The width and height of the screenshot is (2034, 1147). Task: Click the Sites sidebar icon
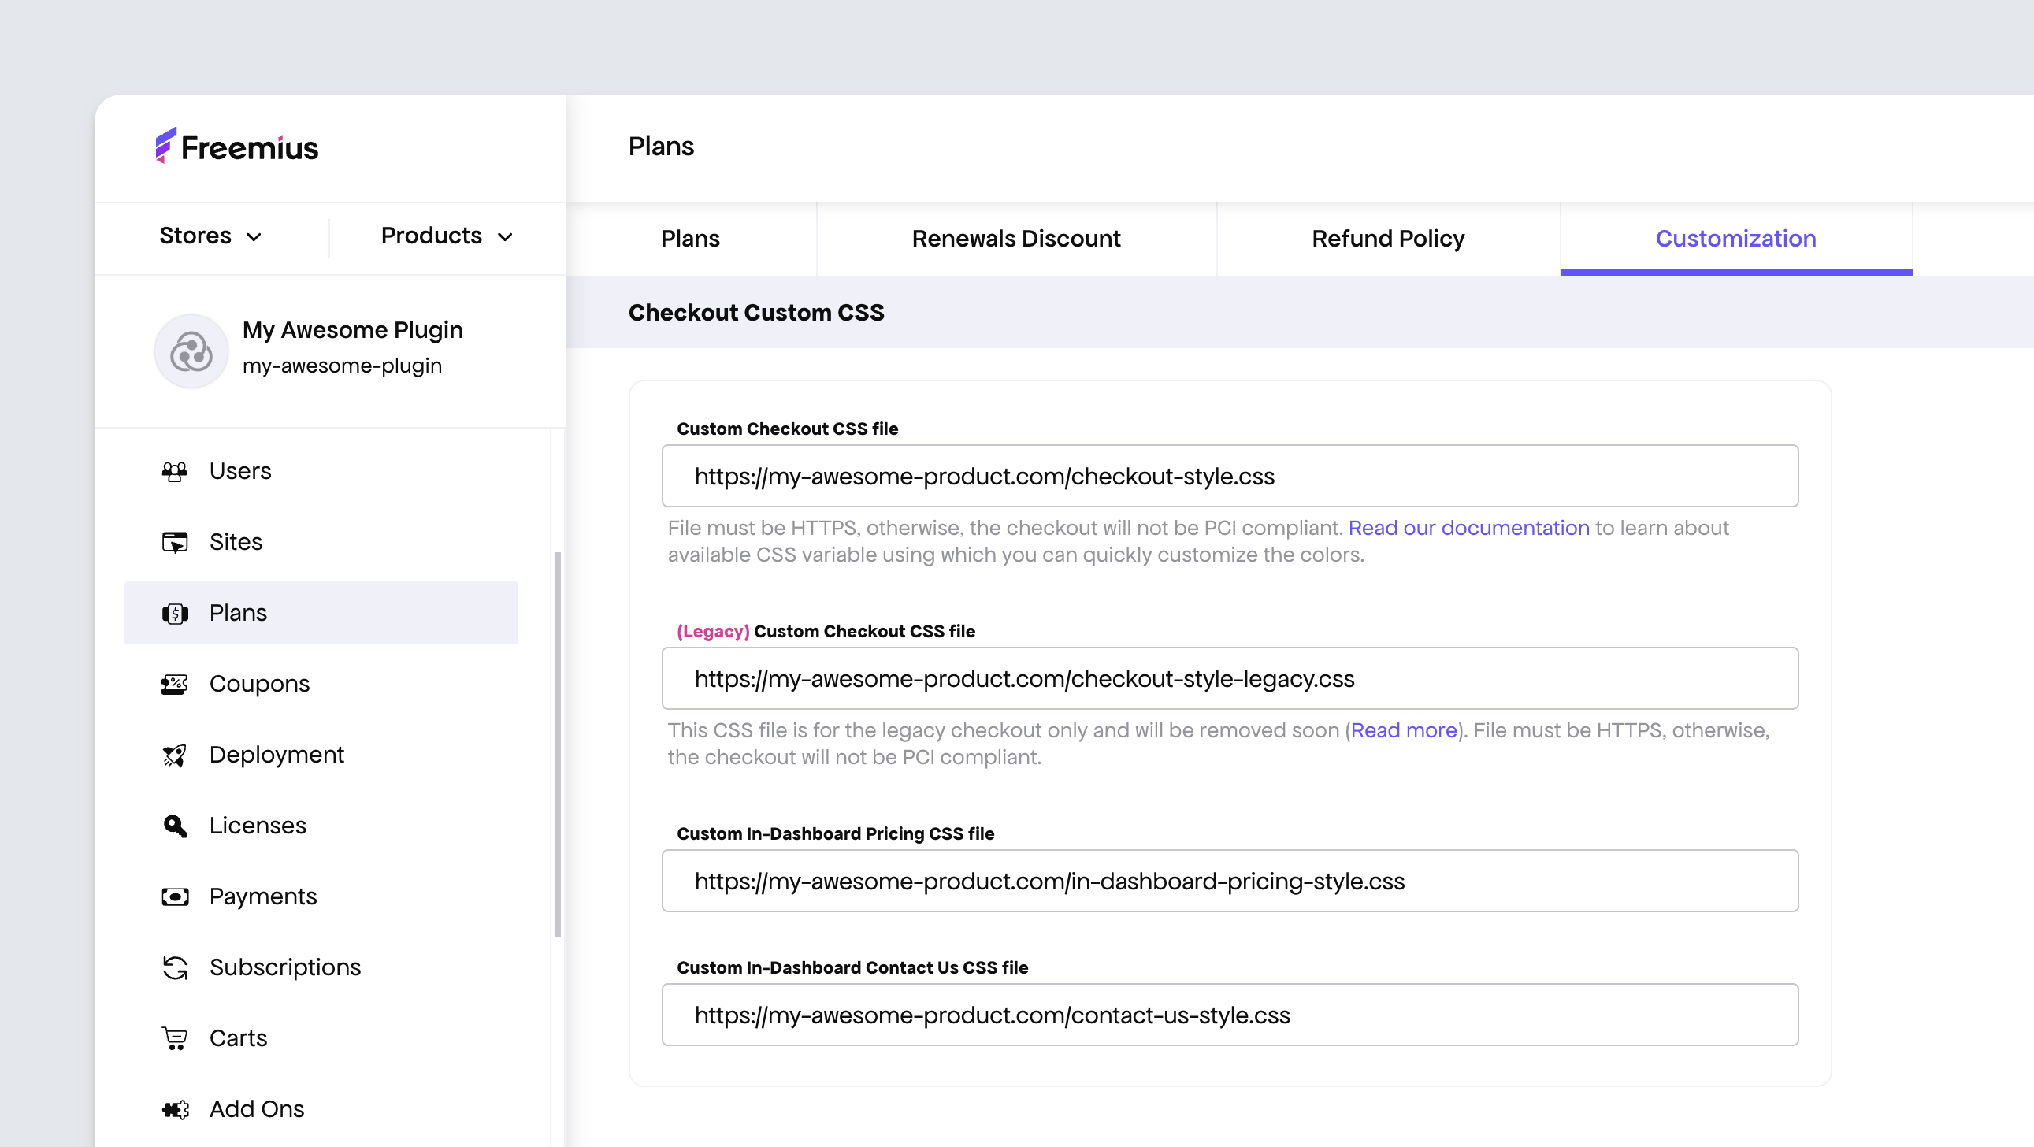tap(175, 542)
